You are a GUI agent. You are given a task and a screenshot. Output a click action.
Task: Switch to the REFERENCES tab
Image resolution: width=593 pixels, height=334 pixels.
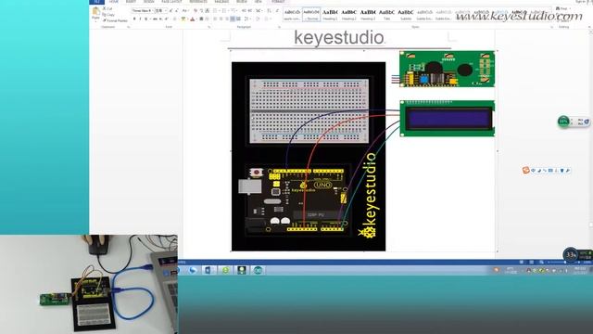point(198,2)
